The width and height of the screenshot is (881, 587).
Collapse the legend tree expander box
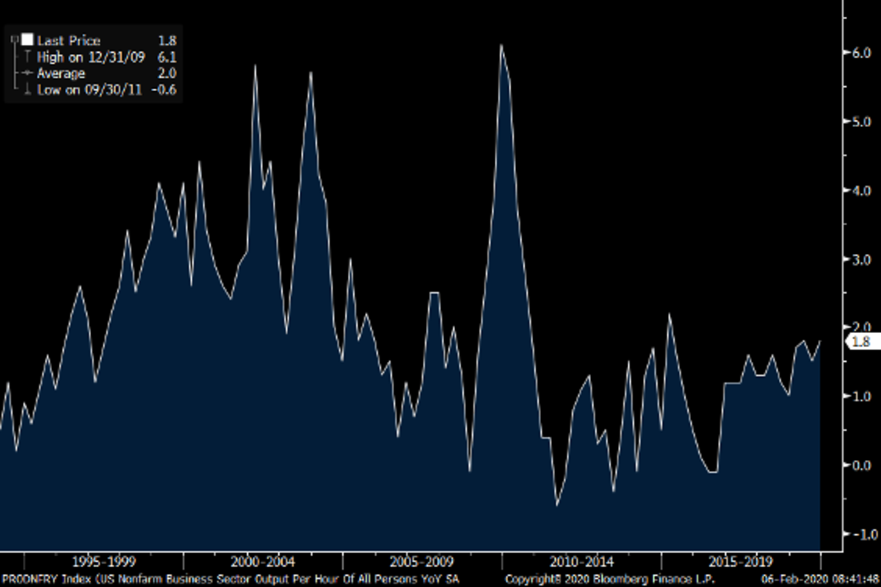pos(13,39)
